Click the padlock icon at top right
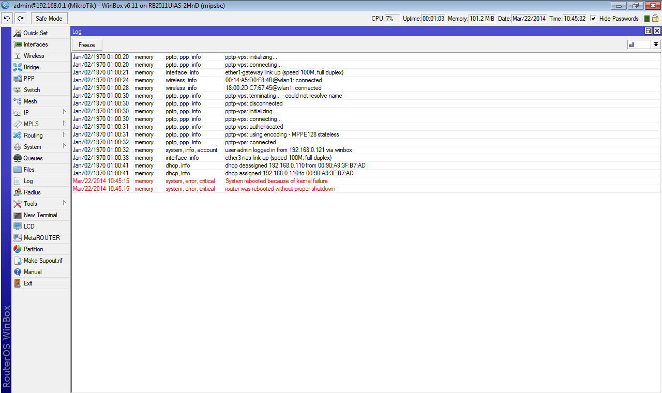The height and width of the screenshot is (393, 662). (655, 18)
